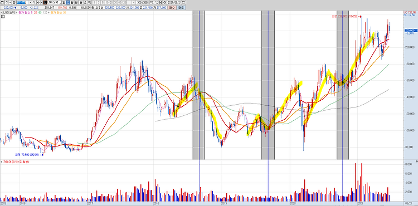This screenshot has width=418, height=206.
Task: Open the calendar picker next to the date
Action: point(184,2)
